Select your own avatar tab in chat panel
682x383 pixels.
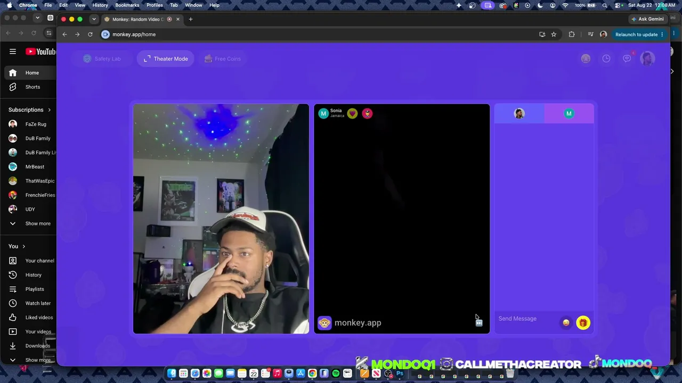tap(519, 113)
